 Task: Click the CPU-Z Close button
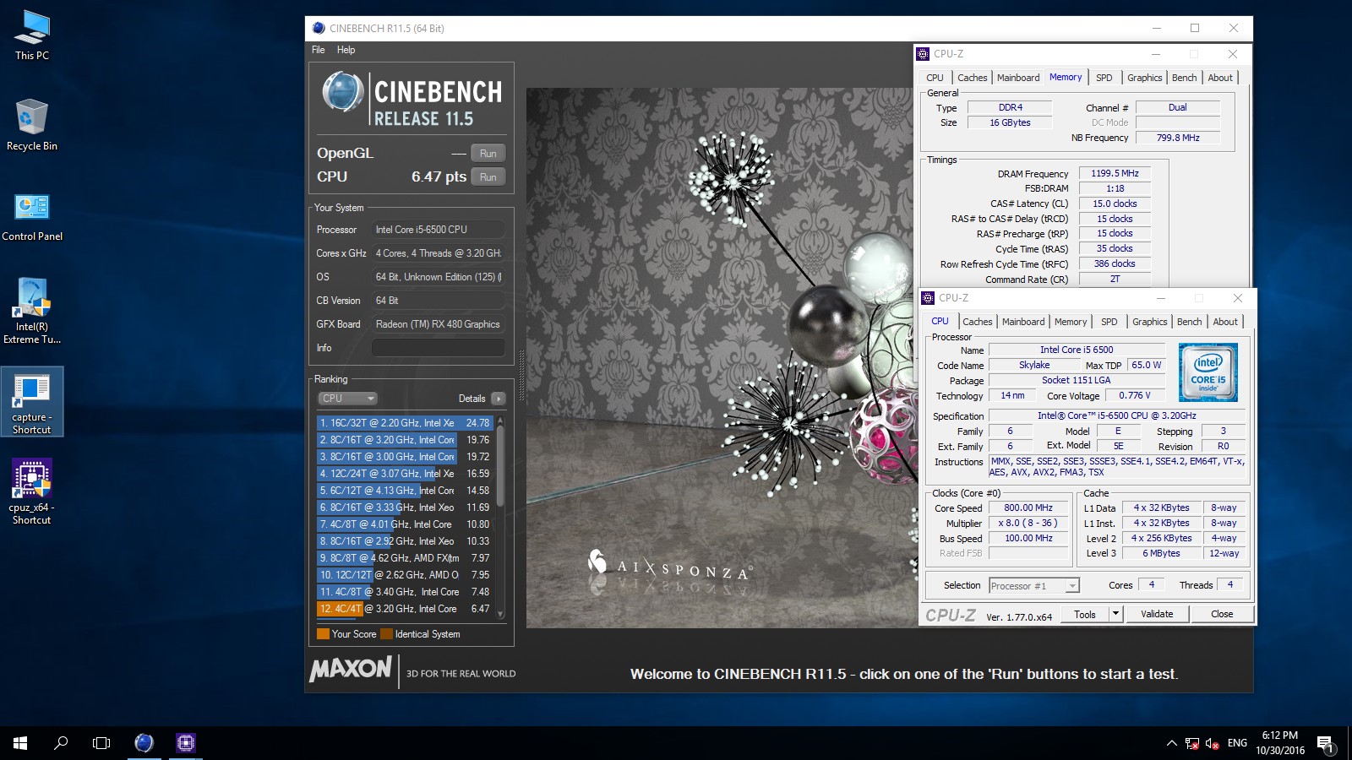pyautogui.click(x=1222, y=614)
